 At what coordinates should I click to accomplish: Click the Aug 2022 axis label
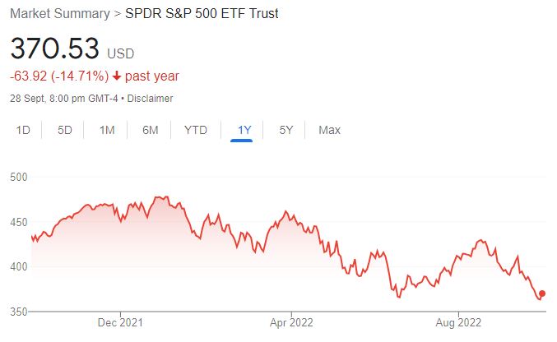[x=458, y=322]
